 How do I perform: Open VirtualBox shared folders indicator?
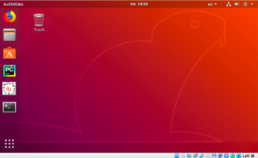[x=208, y=155]
